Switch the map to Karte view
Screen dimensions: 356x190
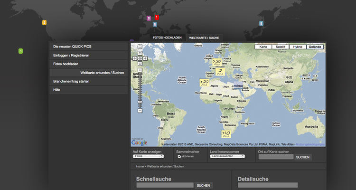(263, 47)
